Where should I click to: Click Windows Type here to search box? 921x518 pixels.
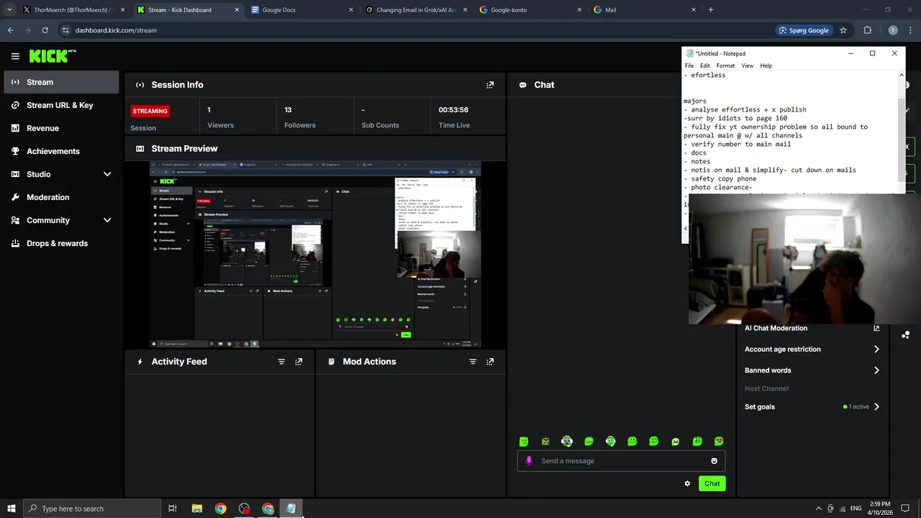92,509
